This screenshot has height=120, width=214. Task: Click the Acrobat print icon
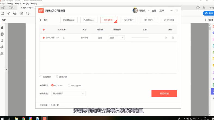coord(15,13)
